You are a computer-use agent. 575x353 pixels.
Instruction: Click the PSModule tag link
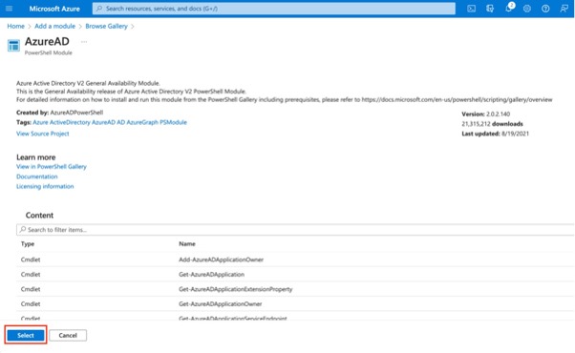coord(173,122)
